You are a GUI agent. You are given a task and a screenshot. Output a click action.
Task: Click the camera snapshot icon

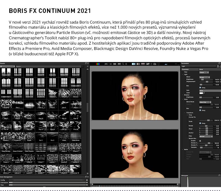pos(155,64)
